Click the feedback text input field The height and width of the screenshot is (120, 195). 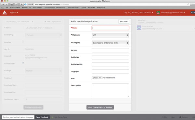click(18, 117)
